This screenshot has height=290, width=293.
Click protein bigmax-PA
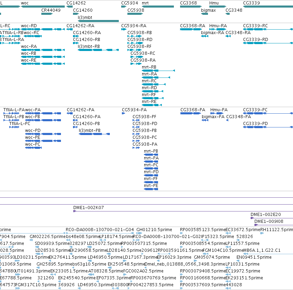pos(213,117)
